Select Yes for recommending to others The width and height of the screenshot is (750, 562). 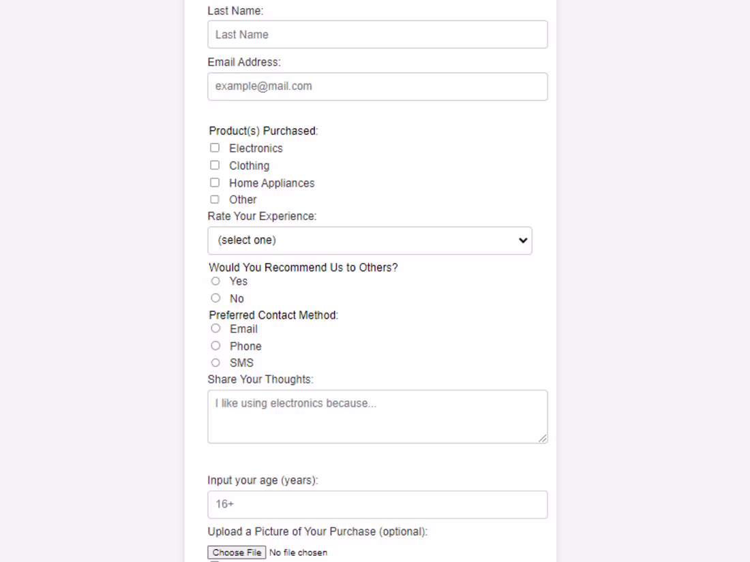pos(215,281)
